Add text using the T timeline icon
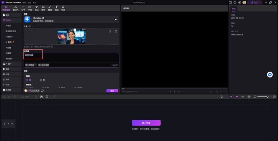This screenshot has height=141, width=278. coord(41,97)
